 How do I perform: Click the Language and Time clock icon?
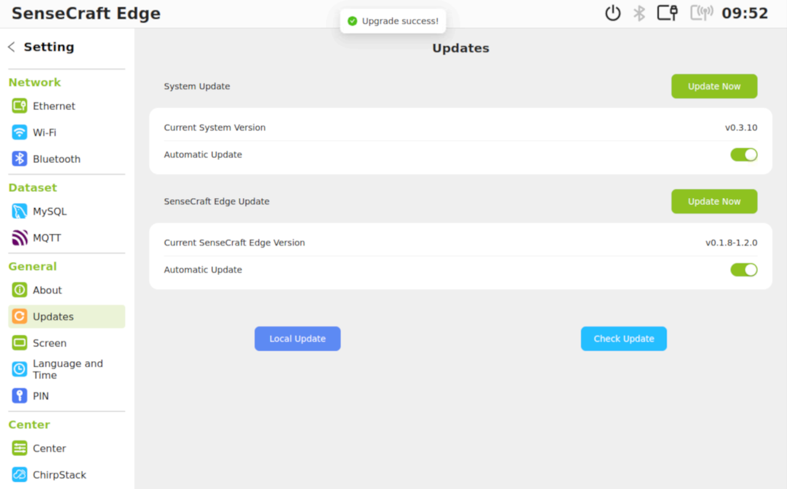[x=20, y=369]
